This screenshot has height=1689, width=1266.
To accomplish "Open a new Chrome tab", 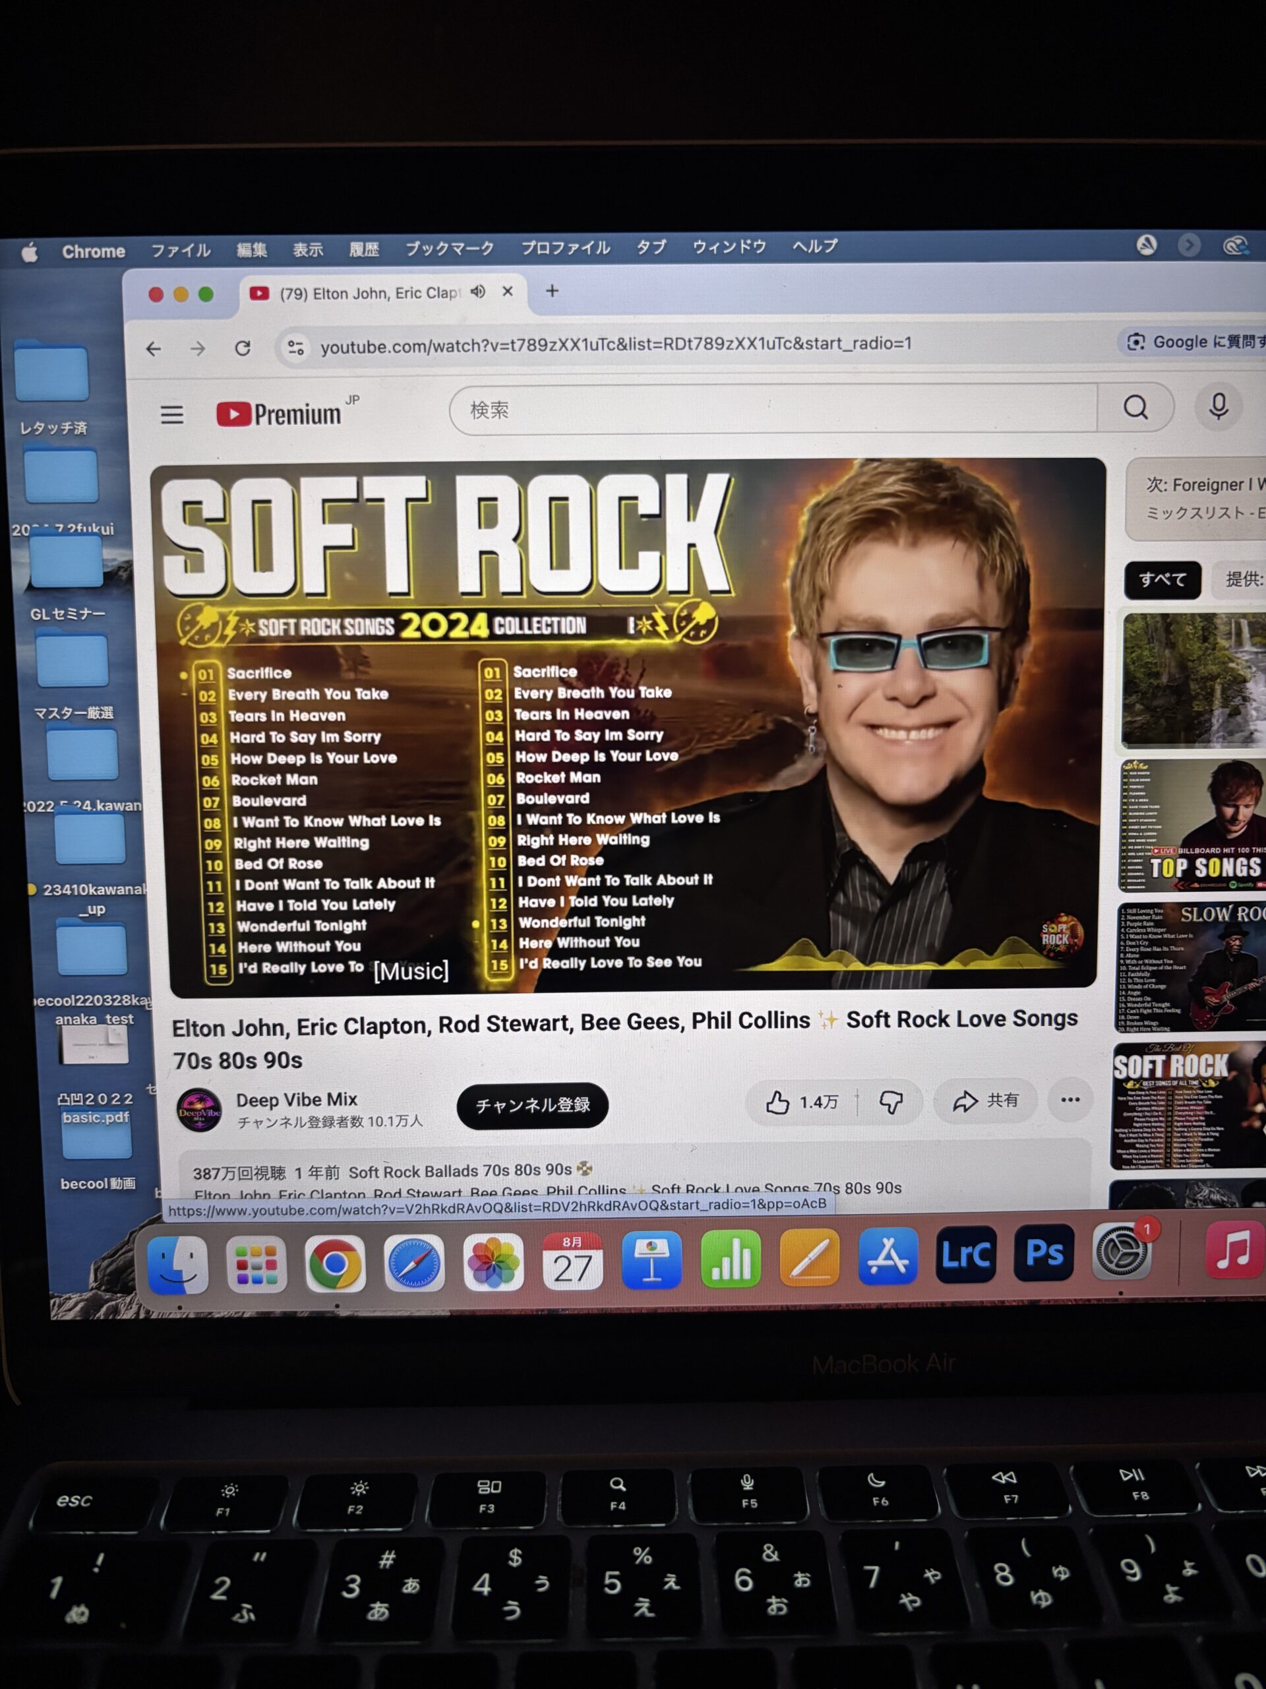I will 553,291.
